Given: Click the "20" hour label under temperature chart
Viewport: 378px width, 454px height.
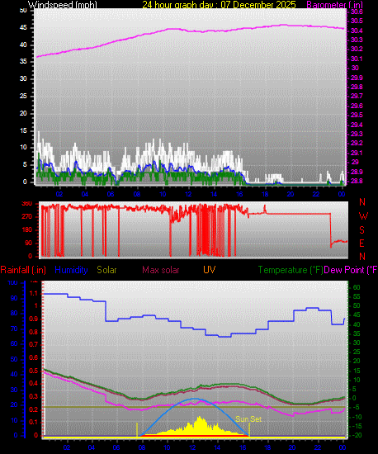Looking at the screenshot, I should pos(292,447).
